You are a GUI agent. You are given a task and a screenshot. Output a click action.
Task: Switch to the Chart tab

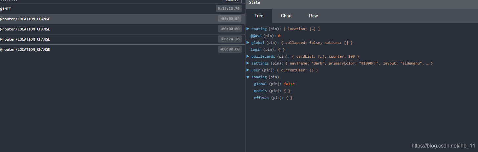286,16
